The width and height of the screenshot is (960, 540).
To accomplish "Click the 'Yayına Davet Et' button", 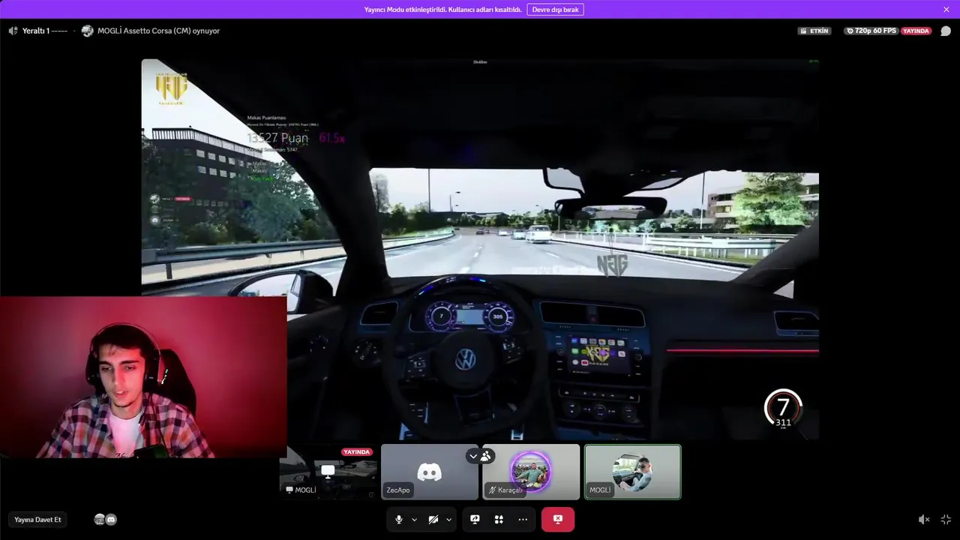I will [x=37, y=520].
